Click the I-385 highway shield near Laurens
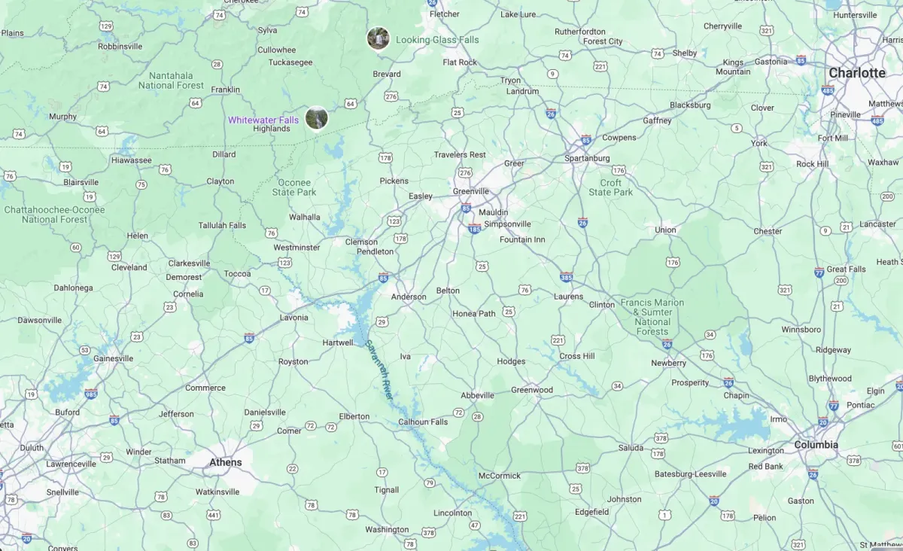The image size is (903, 551). tap(567, 277)
